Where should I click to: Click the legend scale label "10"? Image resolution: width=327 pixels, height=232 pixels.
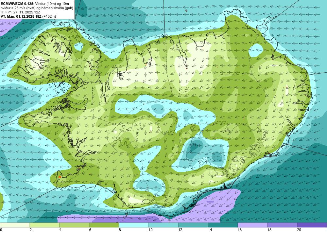click(x=150, y=230)
